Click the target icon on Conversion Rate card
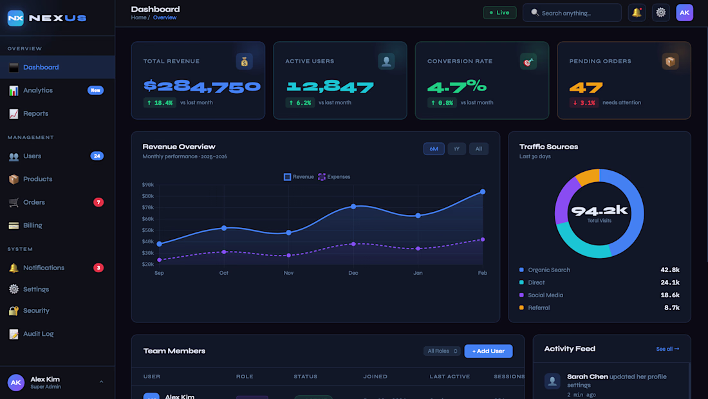This screenshot has width=708, height=399. click(x=528, y=61)
